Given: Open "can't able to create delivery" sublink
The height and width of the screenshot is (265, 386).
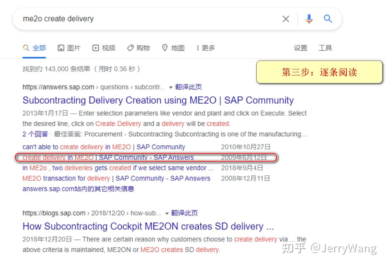Looking at the screenshot, I should [x=104, y=147].
